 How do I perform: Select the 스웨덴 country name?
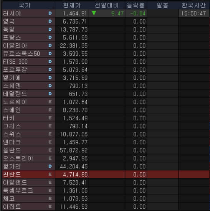[x=12, y=86]
